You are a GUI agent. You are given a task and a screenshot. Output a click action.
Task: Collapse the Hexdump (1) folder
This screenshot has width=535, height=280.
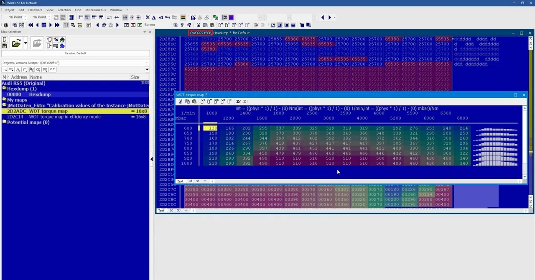coord(4,89)
